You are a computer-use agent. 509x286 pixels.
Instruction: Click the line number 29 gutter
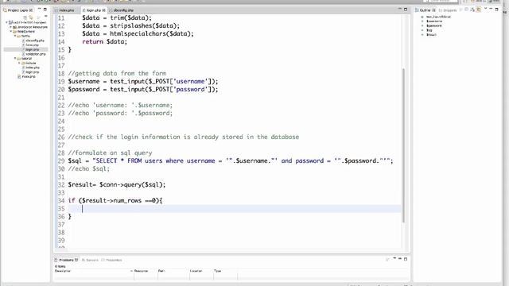61,160
